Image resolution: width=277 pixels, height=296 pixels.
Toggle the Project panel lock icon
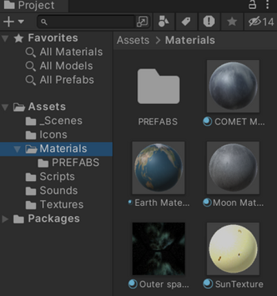pyautogui.click(x=252, y=4)
